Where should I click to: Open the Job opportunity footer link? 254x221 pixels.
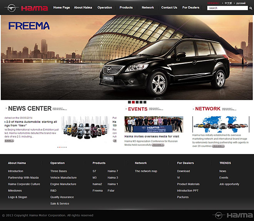(x=229, y=184)
